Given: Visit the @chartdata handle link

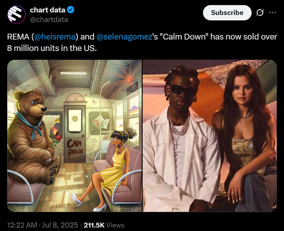Looking at the screenshot, I should click(x=49, y=20).
